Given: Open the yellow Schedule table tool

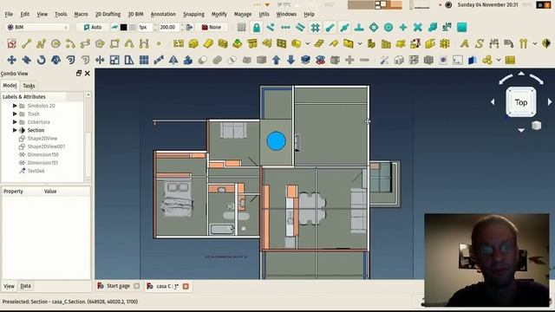Looking at the screenshot, I should [510, 60].
